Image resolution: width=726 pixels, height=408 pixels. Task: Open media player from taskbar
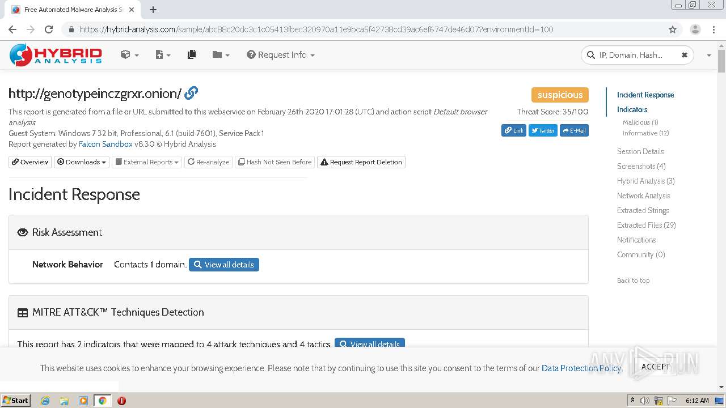coord(83,401)
